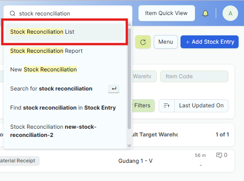Click the enter key icon beside Search
Screen dimensions: 244x181
[x=114, y=89]
